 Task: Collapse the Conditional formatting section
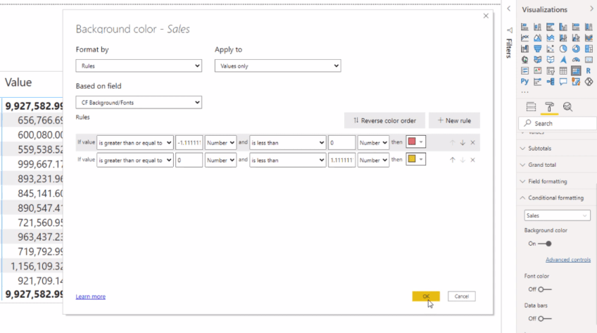[557, 198]
